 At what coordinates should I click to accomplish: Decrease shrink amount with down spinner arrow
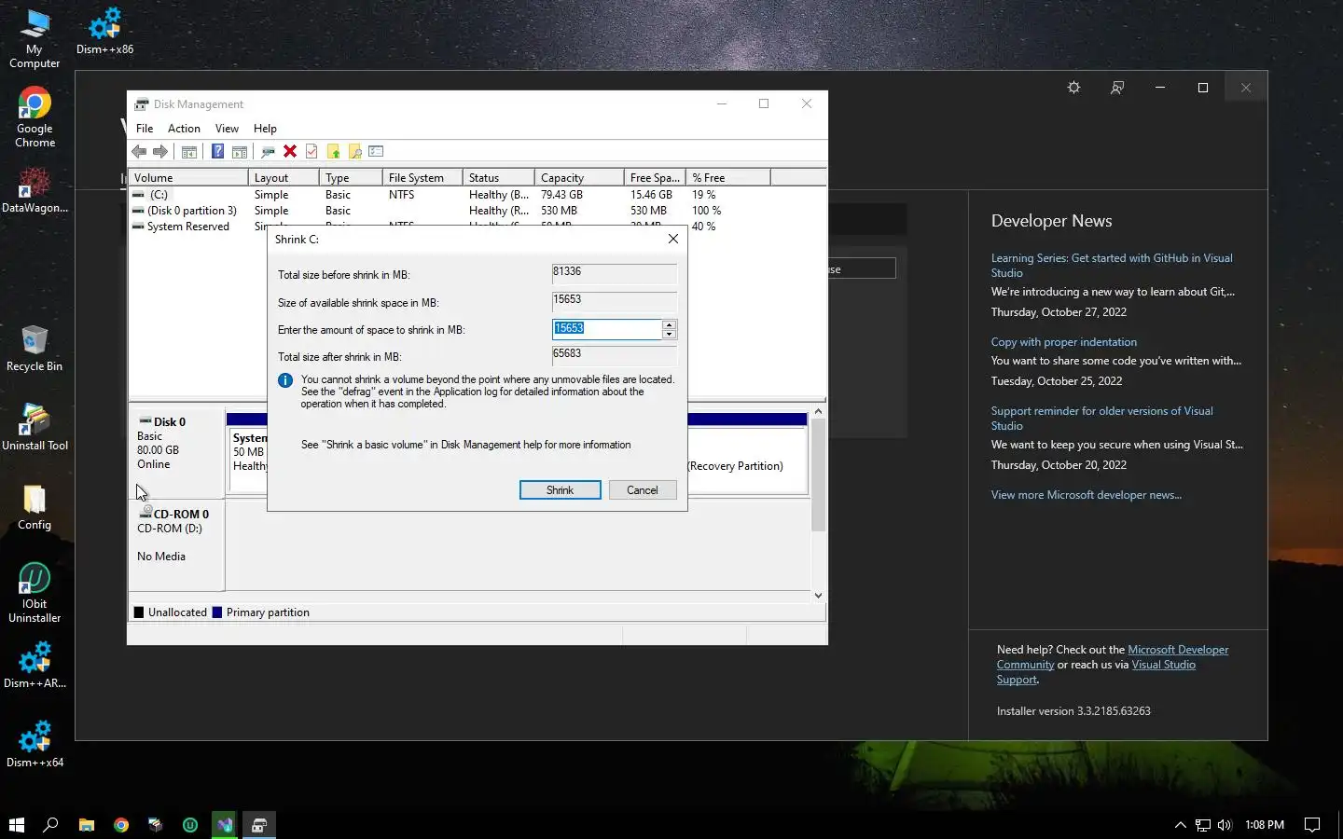669,334
